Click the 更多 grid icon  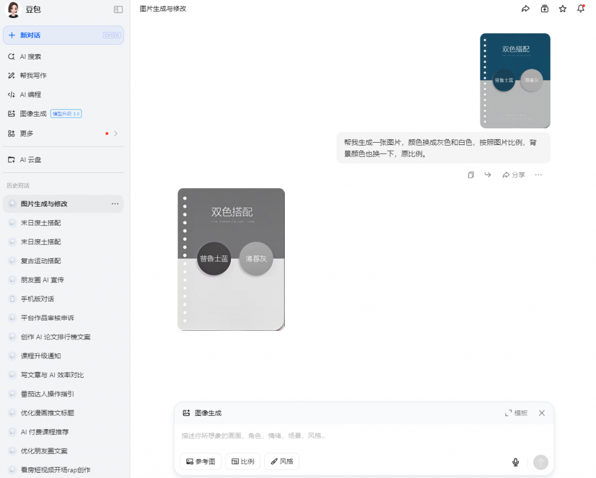[12, 133]
